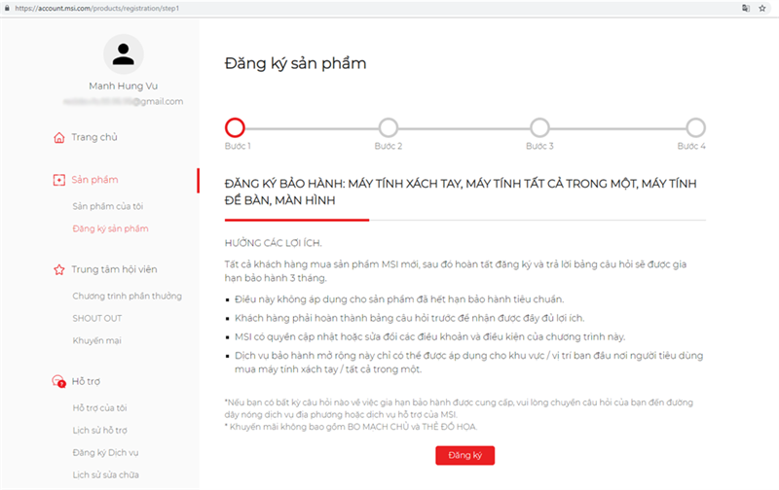779x490 pixels.
Task: Open Hỗ trợ của tôi
Action: click(x=100, y=407)
